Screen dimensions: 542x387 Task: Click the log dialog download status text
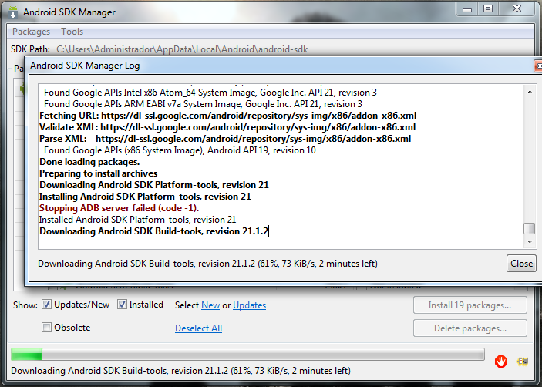[207, 264]
